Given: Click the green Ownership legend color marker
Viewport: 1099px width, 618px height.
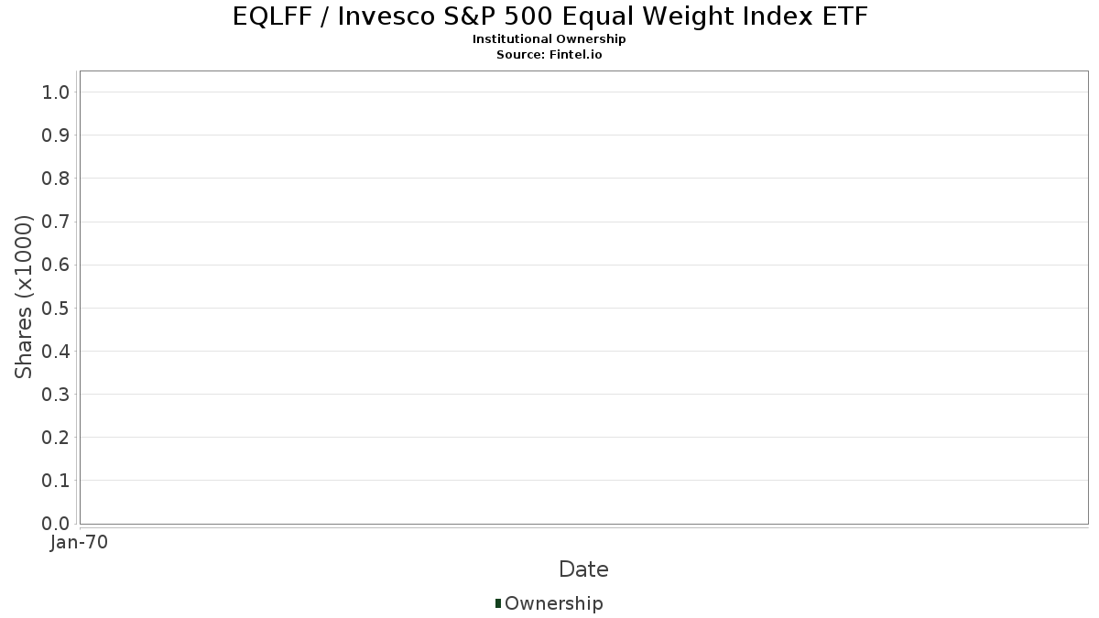Looking at the screenshot, I should (498, 602).
